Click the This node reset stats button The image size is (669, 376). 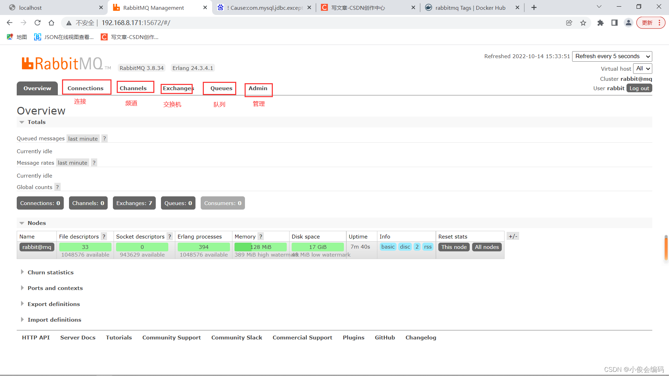454,247
